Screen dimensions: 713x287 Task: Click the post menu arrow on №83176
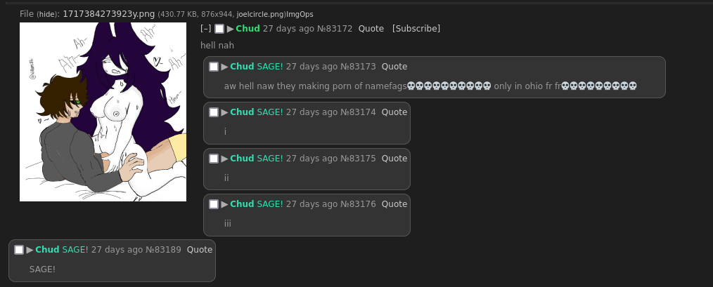click(x=224, y=204)
